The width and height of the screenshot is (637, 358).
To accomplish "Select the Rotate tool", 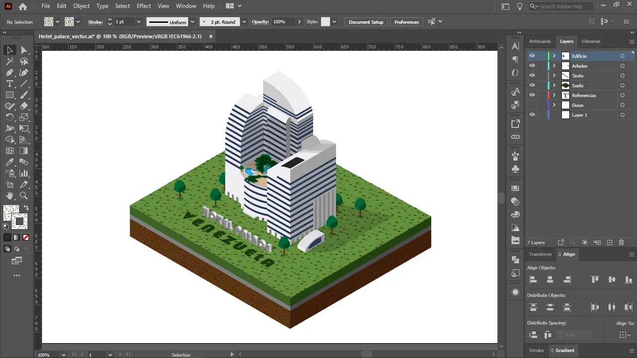I will pyautogui.click(x=9, y=118).
